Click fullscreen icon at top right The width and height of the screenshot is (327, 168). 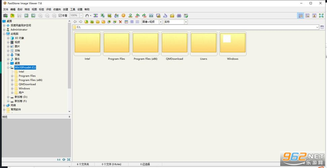click(321, 15)
